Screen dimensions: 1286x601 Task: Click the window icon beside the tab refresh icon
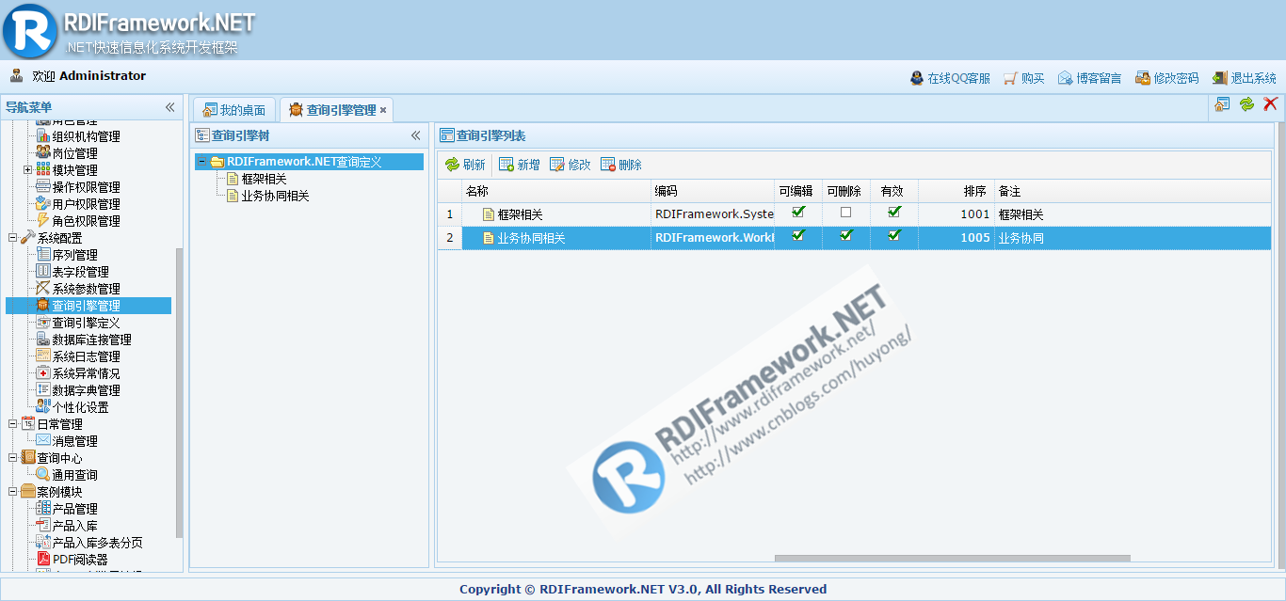1222,104
